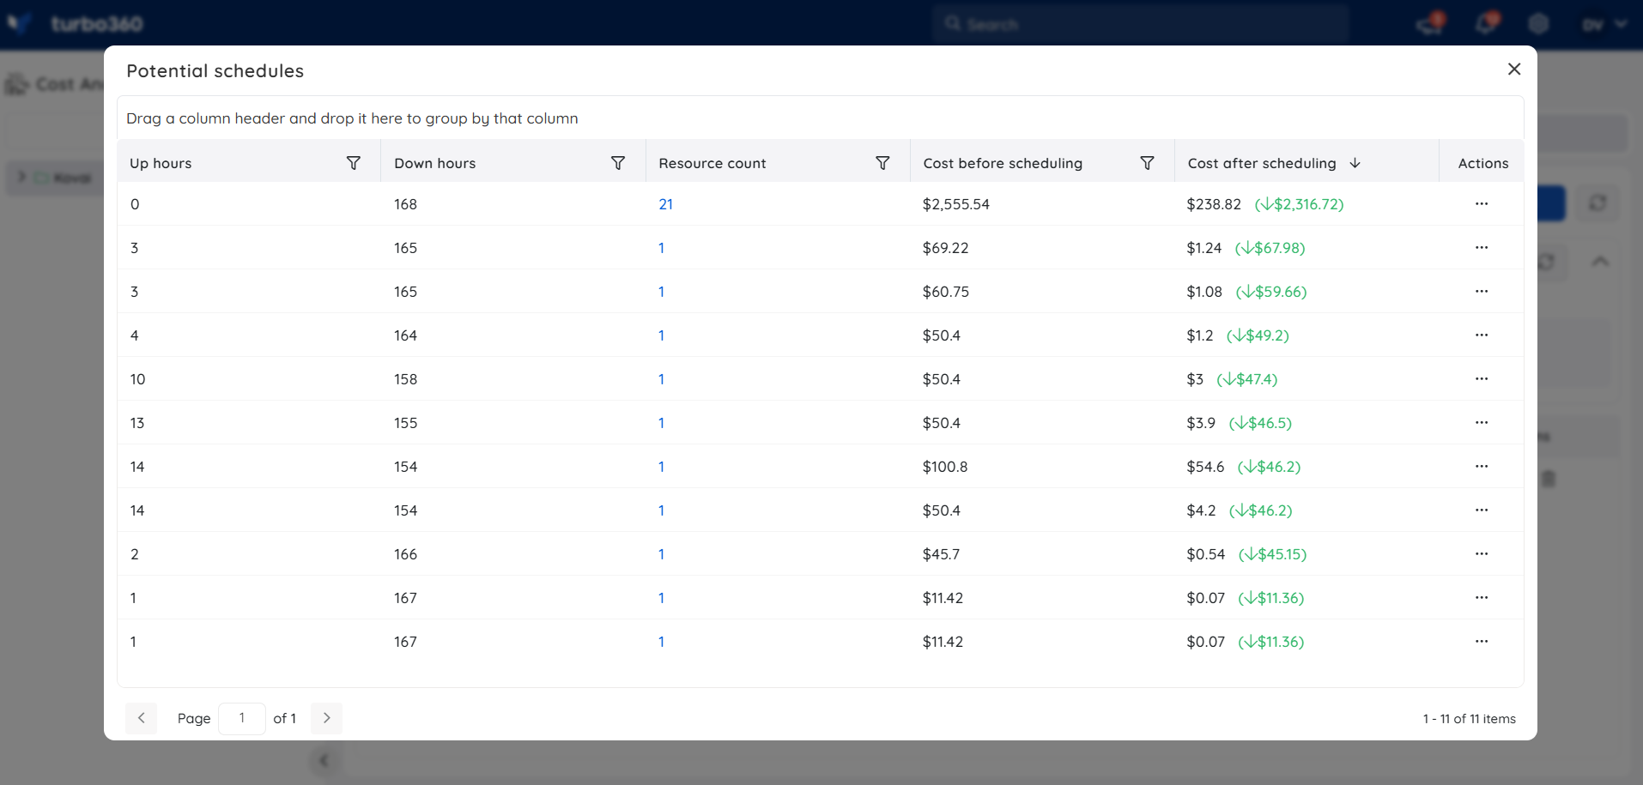Screen dimensions: 1643x785
Task: Click the page number input field
Action: point(242,718)
